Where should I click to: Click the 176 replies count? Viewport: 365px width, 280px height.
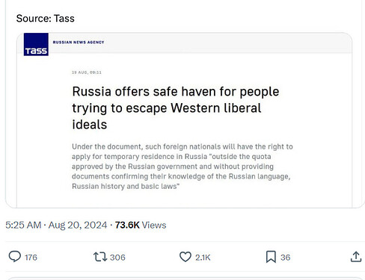tap(31, 258)
